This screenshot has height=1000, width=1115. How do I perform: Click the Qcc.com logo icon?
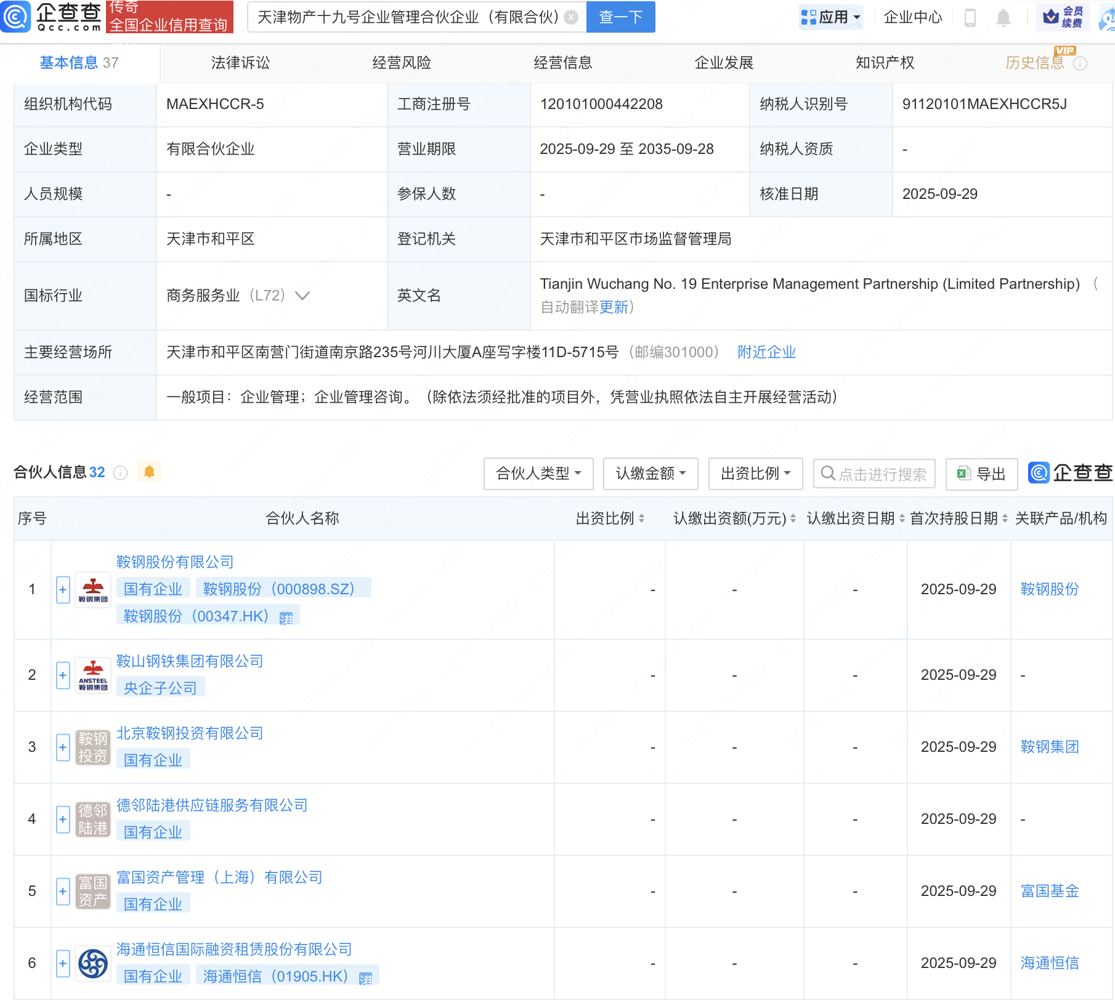[15, 17]
